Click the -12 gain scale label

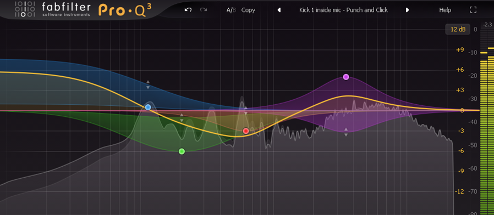(x=460, y=191)
